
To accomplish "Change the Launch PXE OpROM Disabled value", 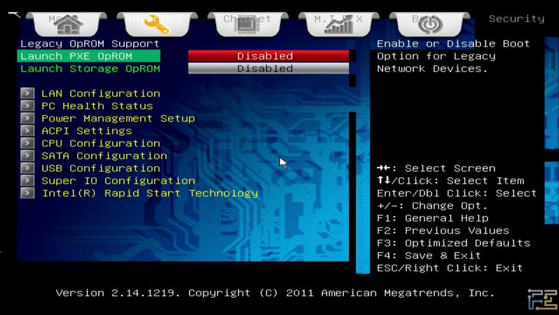I will click(268, 56).
